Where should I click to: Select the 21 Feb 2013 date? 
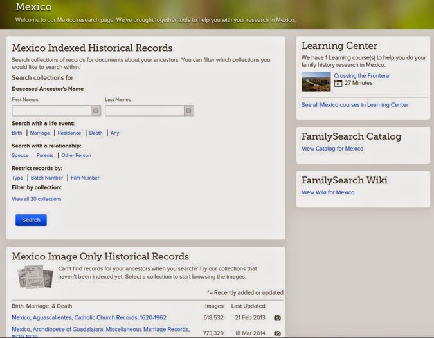[x=250, y=318]
